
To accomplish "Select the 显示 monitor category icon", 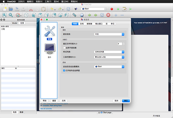I will [x=50, y=51].
